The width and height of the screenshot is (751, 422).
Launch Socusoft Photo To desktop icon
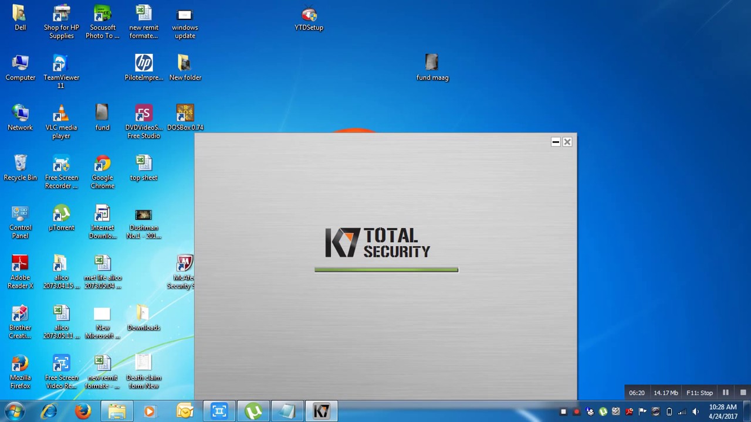click(x=103, y=22)
